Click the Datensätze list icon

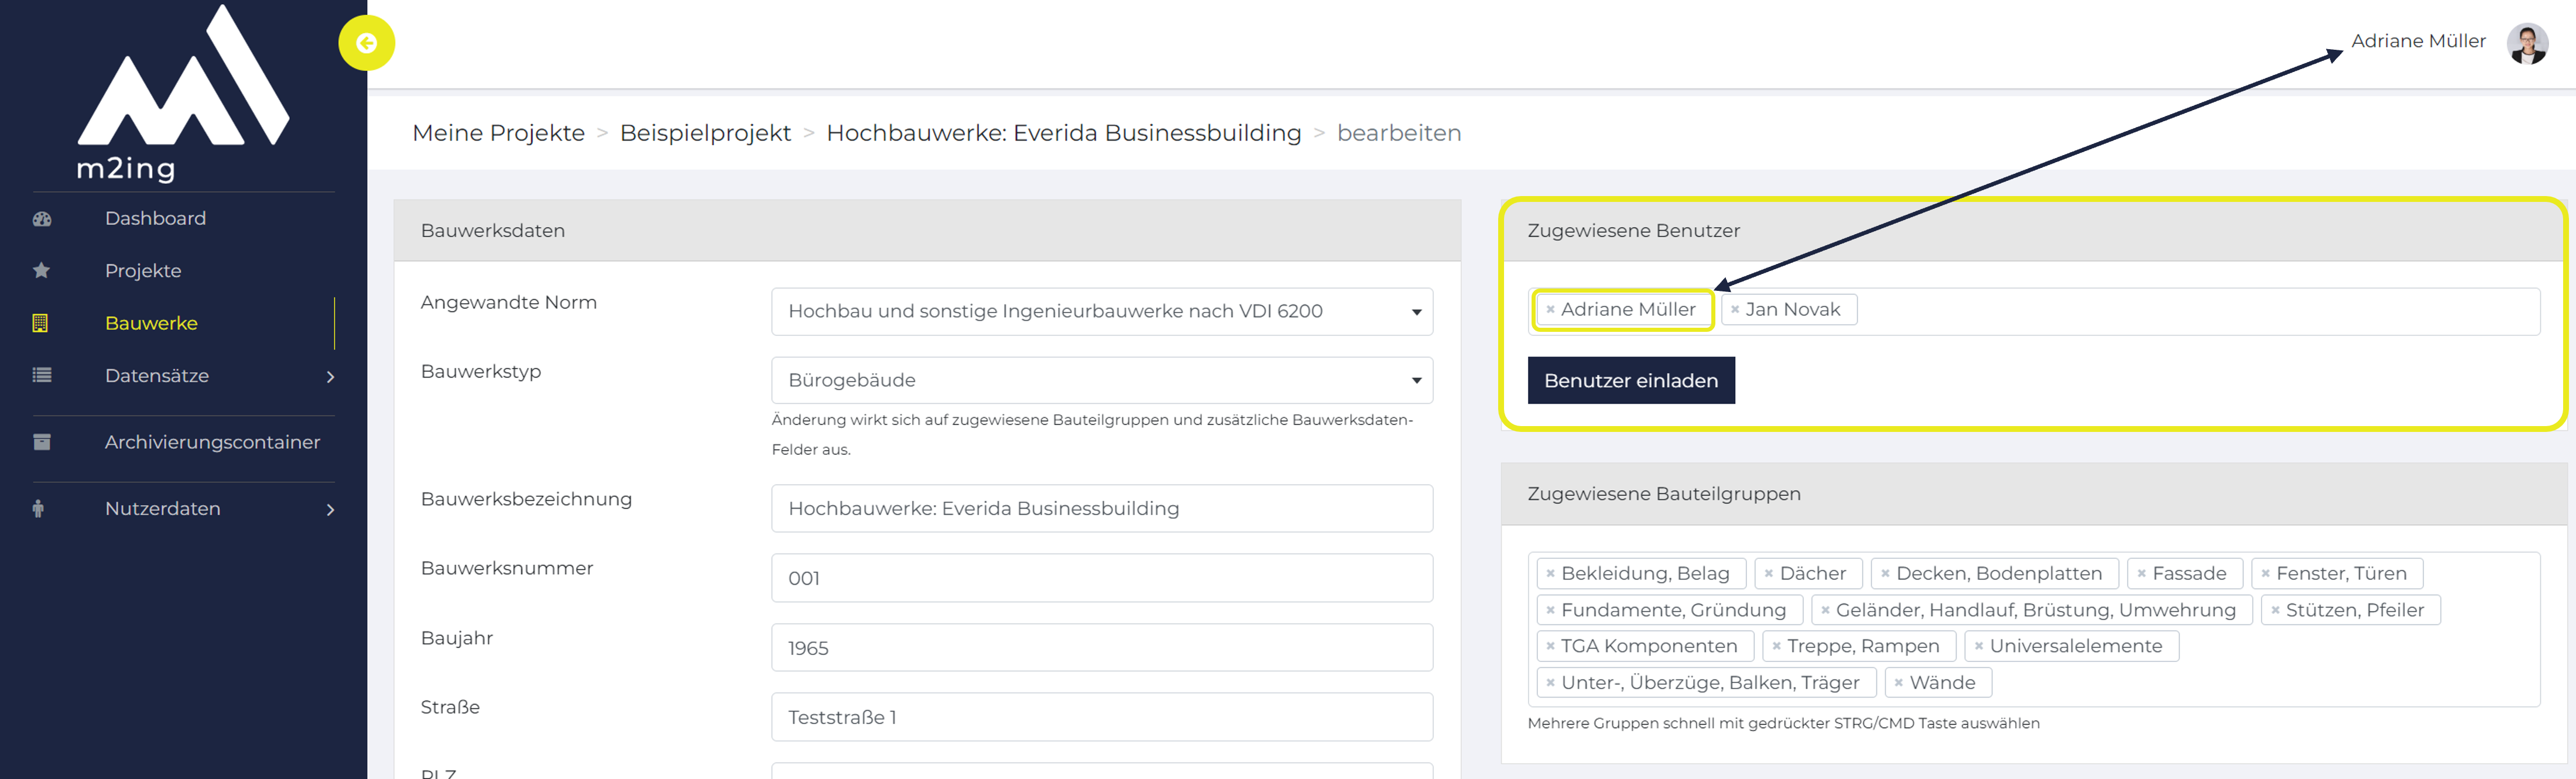(x=41, y=376)
